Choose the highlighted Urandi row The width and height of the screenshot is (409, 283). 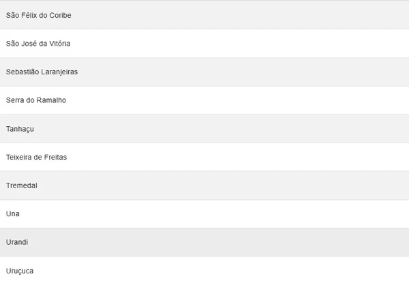point(204,242)
